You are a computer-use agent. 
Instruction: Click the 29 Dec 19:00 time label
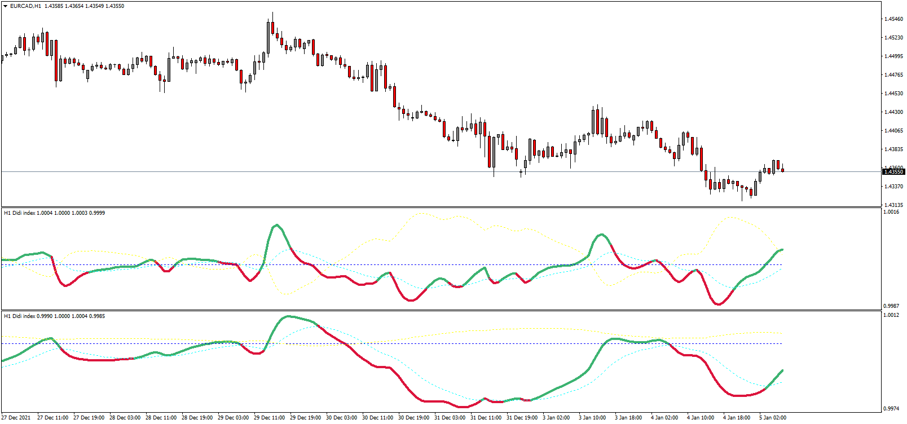tap(305, 418)
